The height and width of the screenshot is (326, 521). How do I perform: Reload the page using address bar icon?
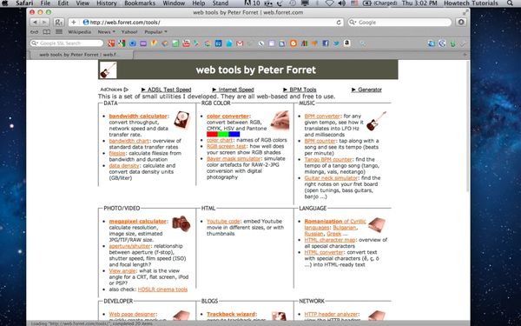tap(339, 23)
